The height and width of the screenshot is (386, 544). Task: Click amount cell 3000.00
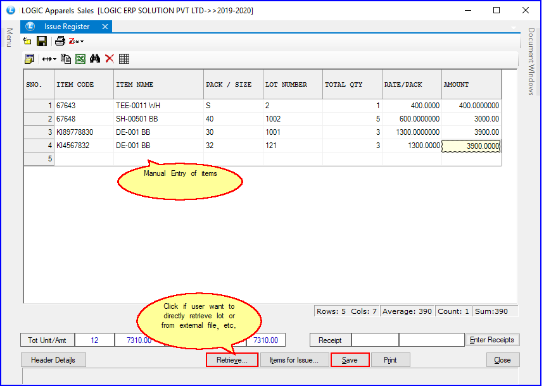(472, 119)
